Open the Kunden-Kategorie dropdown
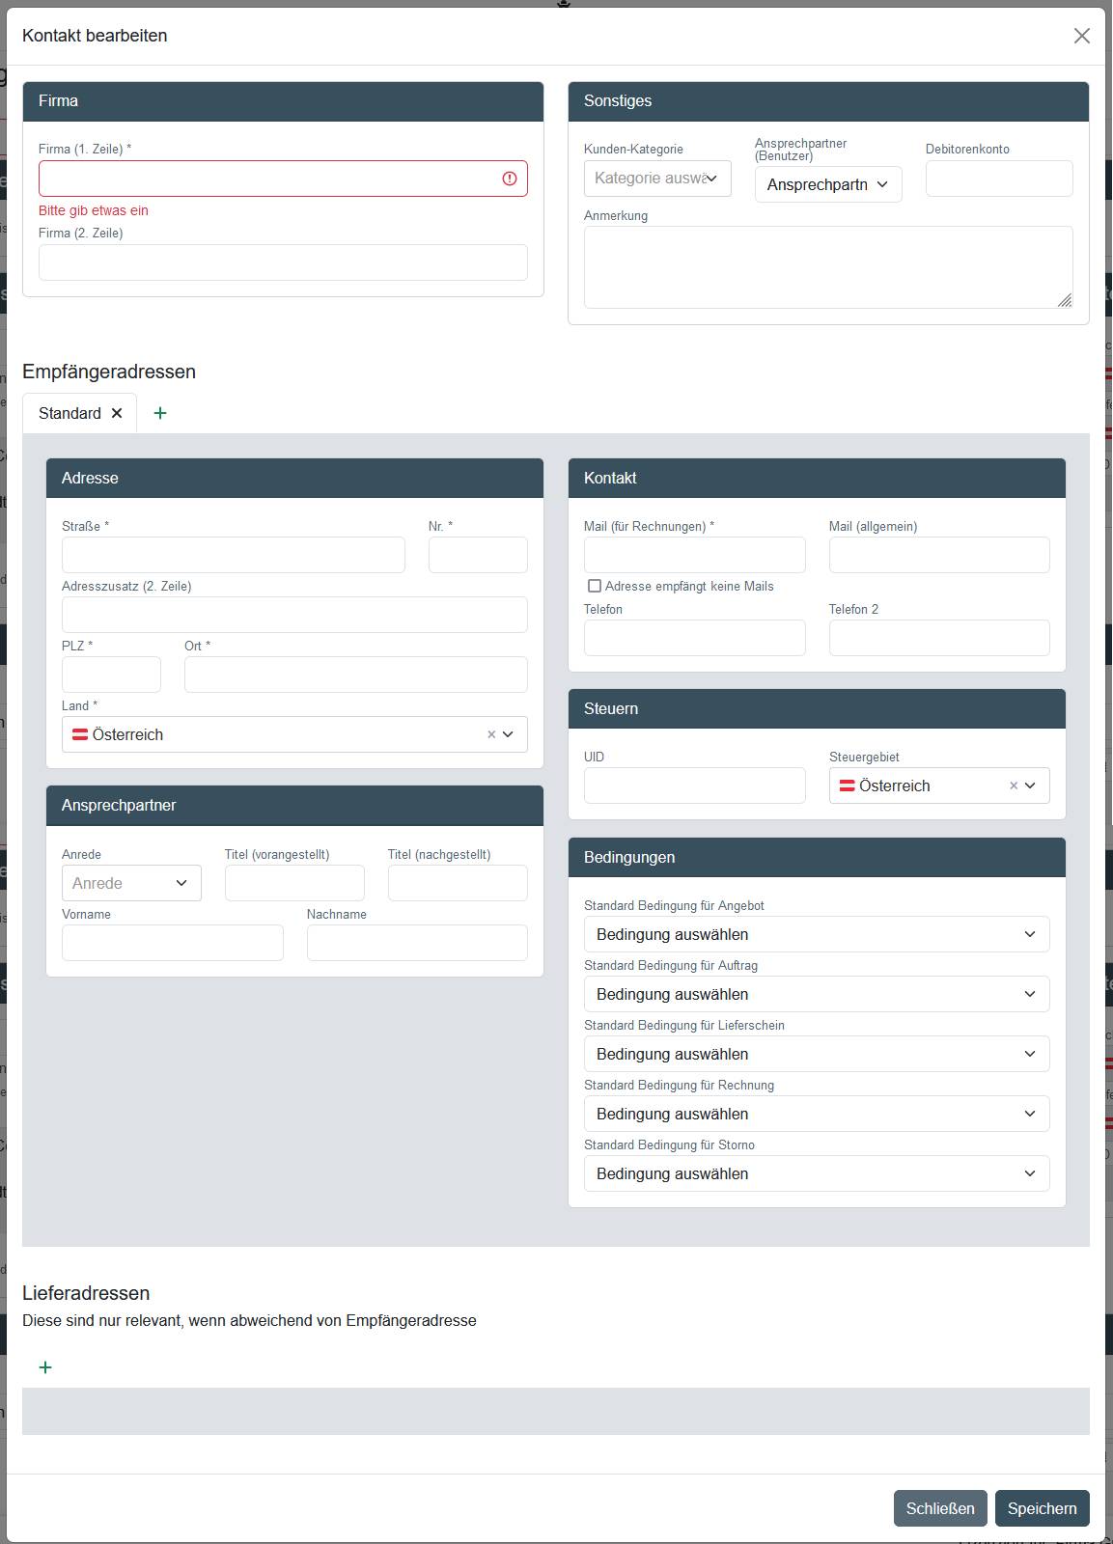 pyautogui.click(x=656, y=179)
